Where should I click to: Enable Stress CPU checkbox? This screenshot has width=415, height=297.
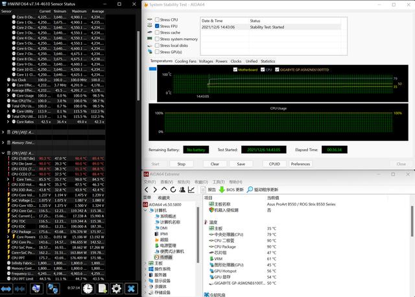point(157,19)
